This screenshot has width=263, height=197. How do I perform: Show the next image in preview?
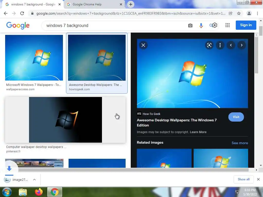coord(241,45)
